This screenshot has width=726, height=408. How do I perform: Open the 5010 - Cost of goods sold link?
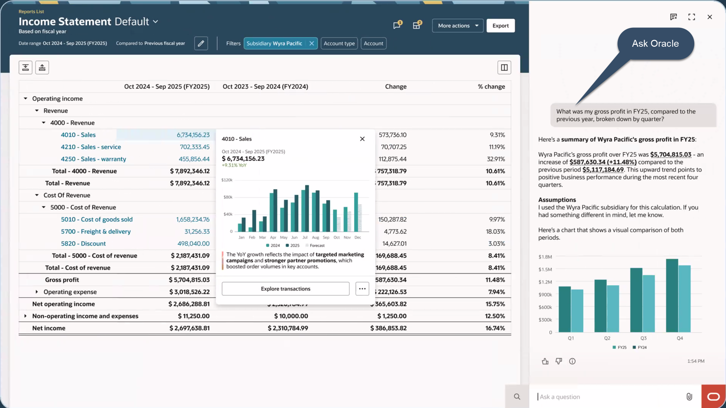pos(97,219)
